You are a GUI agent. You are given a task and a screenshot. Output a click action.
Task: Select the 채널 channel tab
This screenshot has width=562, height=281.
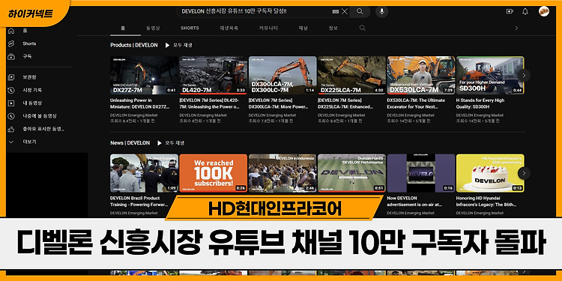point(303,28)
